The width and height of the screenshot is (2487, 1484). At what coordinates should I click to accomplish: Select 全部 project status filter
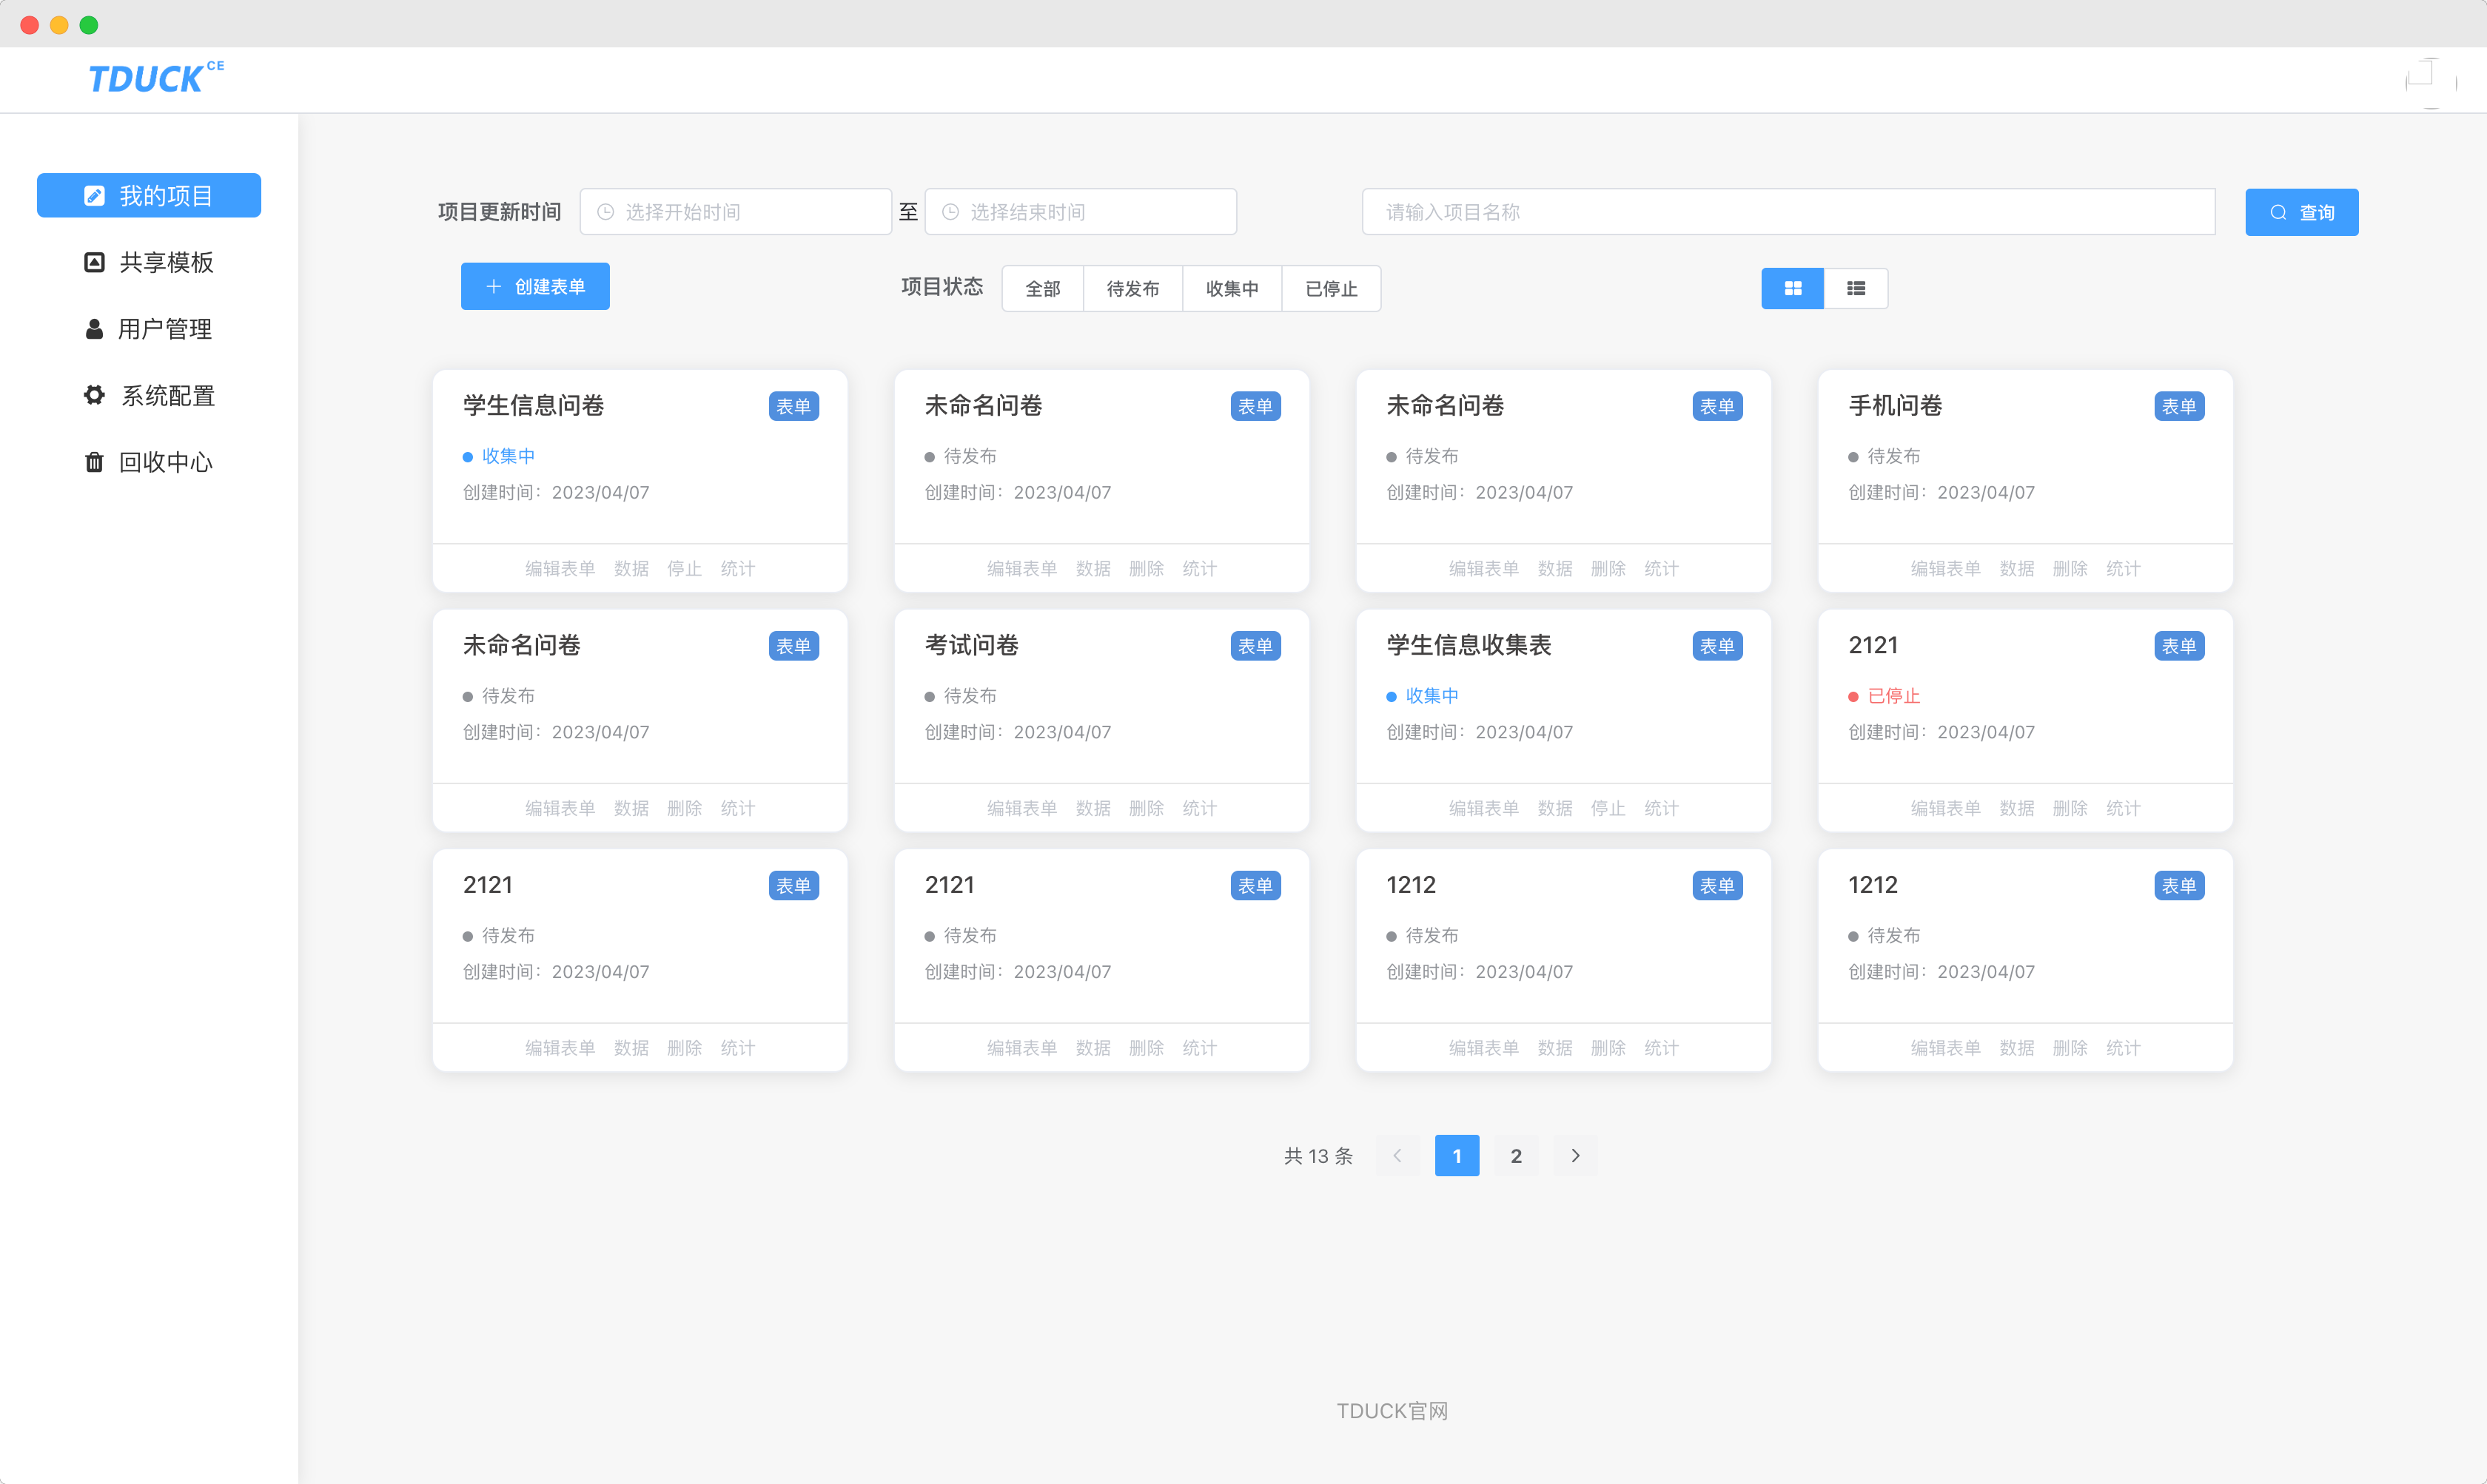(x=1042, y=288)
